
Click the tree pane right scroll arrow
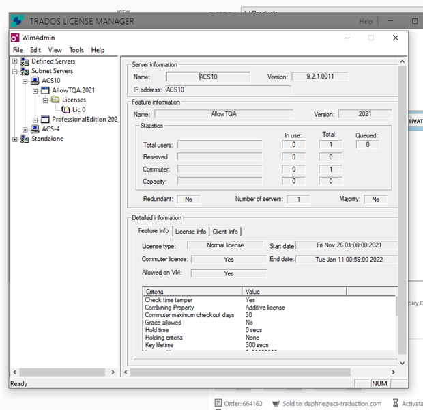[x=113, y=372]
